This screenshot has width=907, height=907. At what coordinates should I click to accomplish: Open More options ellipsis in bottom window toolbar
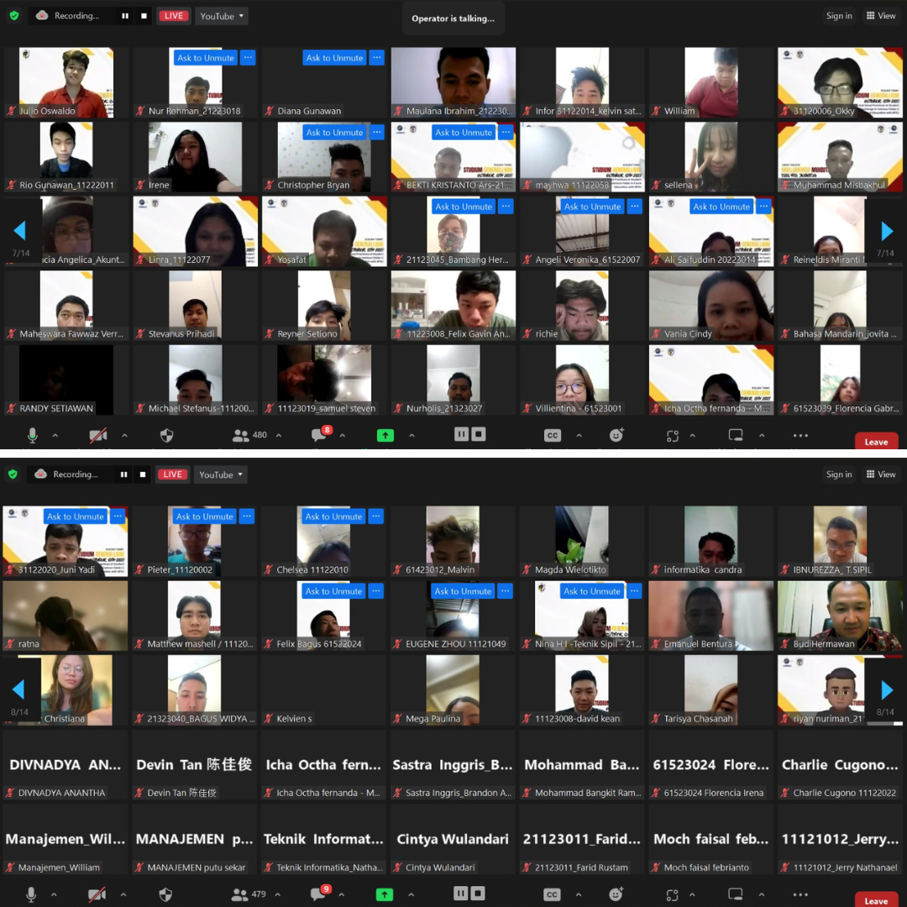click(x=800, y=894)
